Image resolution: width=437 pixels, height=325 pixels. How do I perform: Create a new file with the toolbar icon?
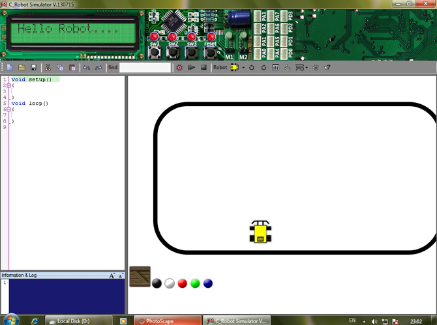(10, 67)
